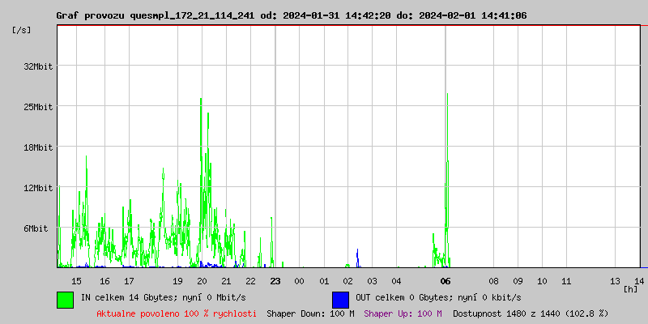Viewport: 648px width, 324px height.
Task: Click the green IN legend swatch
Action: coord(65,299)
